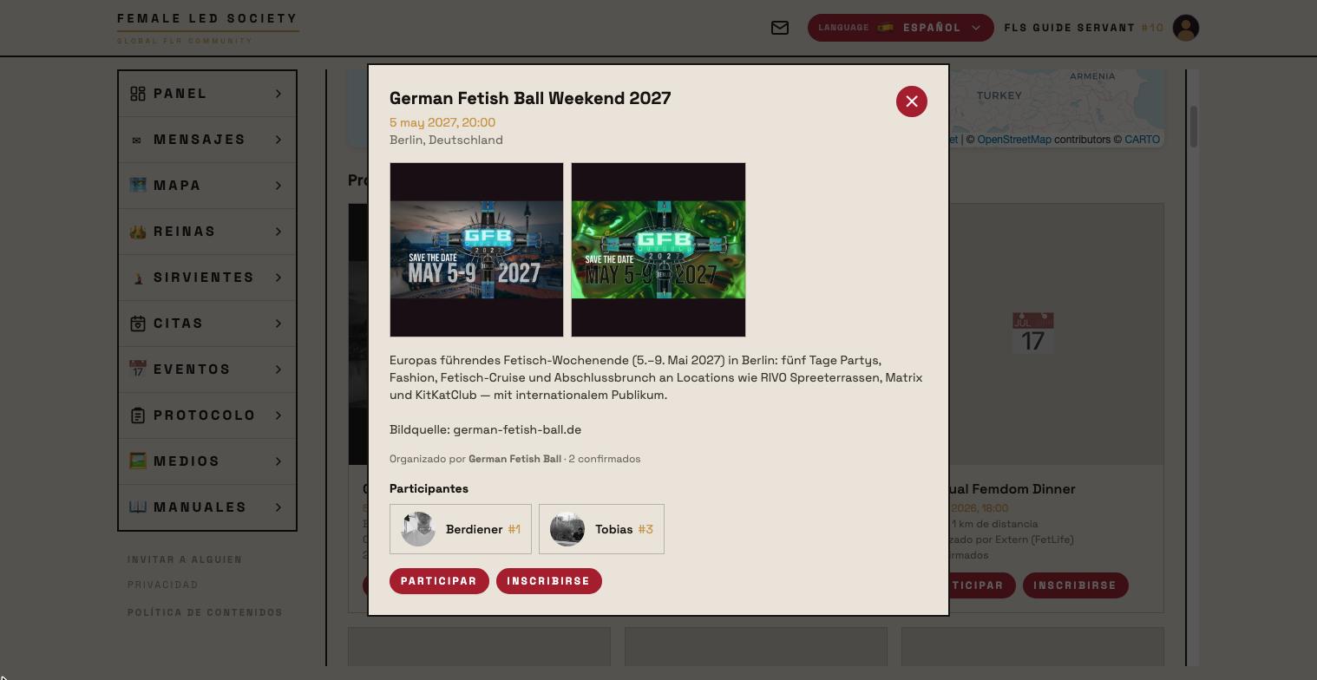1317x680 pixels.
Task: Click the Mapa icon in sidebar
Action: pyautogui.click(x=138, y=186)
